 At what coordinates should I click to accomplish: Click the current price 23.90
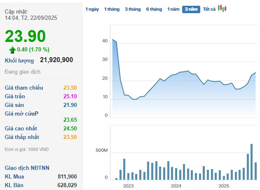tap(25, 36)
